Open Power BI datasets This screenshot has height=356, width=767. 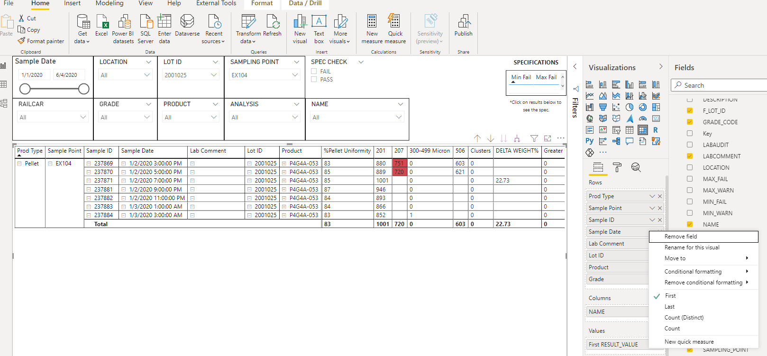pos(123,29)
